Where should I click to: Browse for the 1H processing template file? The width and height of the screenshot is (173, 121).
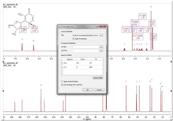(101, 47)
